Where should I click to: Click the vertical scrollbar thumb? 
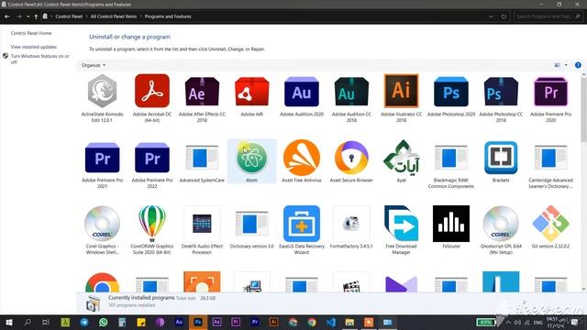click(583, 110)
